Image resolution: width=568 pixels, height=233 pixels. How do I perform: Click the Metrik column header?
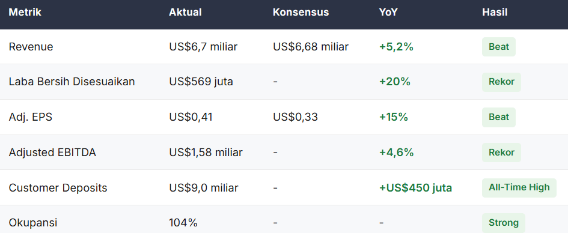pos(25,12)
